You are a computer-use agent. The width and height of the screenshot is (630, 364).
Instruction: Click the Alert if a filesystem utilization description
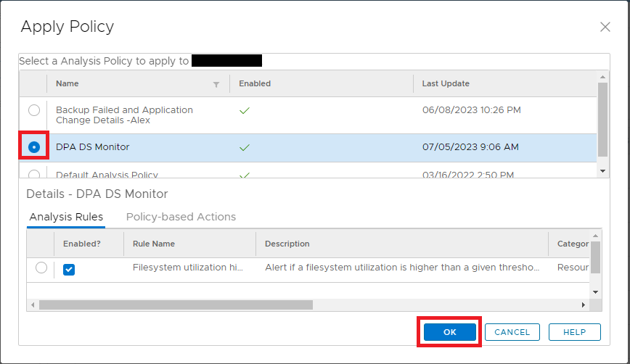(x=402, y=268)
